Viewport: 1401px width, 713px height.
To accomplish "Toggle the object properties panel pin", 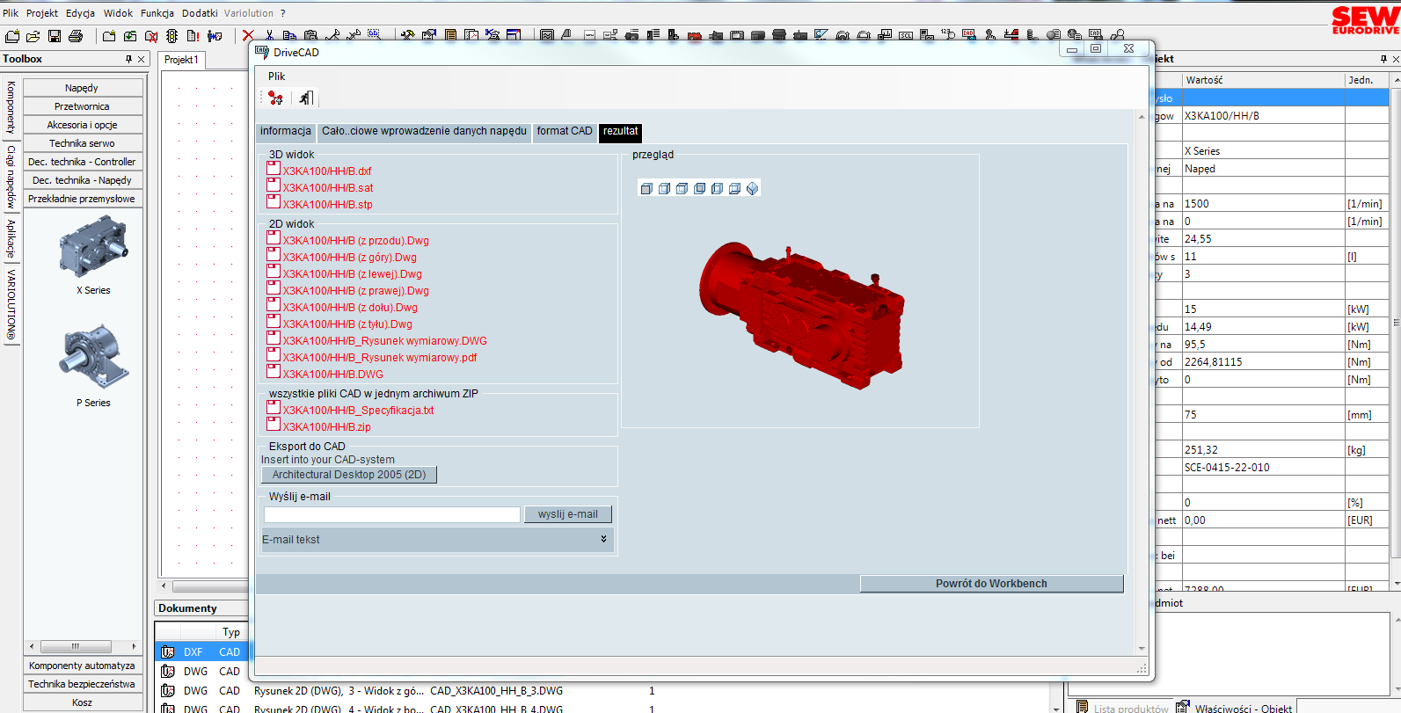I will click(x=1383, y=59).
